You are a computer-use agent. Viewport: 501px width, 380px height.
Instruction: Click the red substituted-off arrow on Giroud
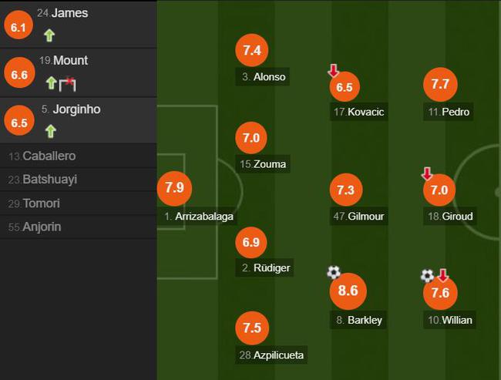point(427,173)
